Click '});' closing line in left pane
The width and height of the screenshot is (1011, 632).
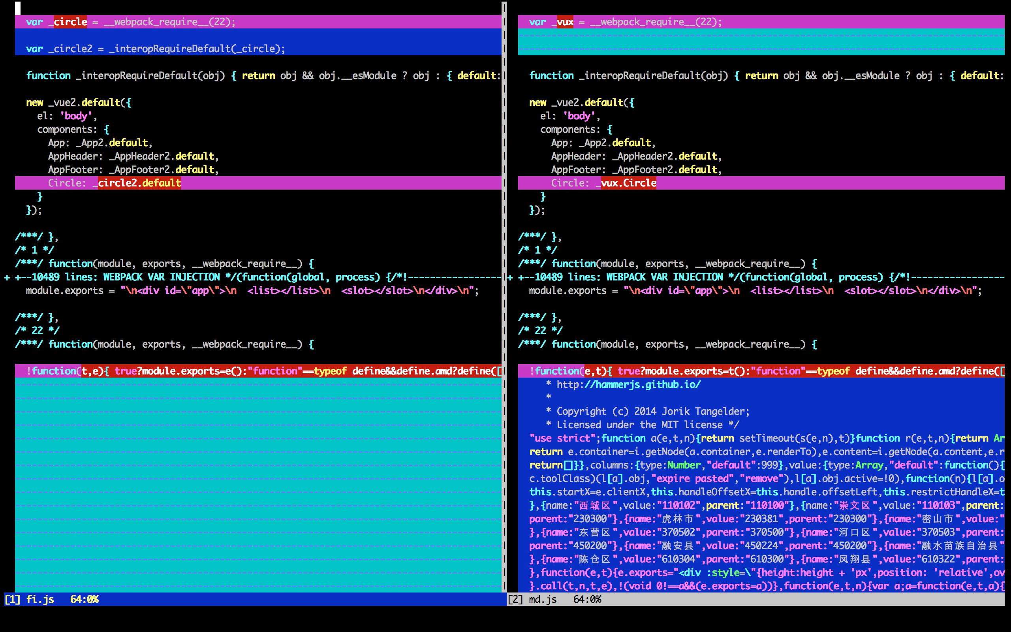(34, 210)
